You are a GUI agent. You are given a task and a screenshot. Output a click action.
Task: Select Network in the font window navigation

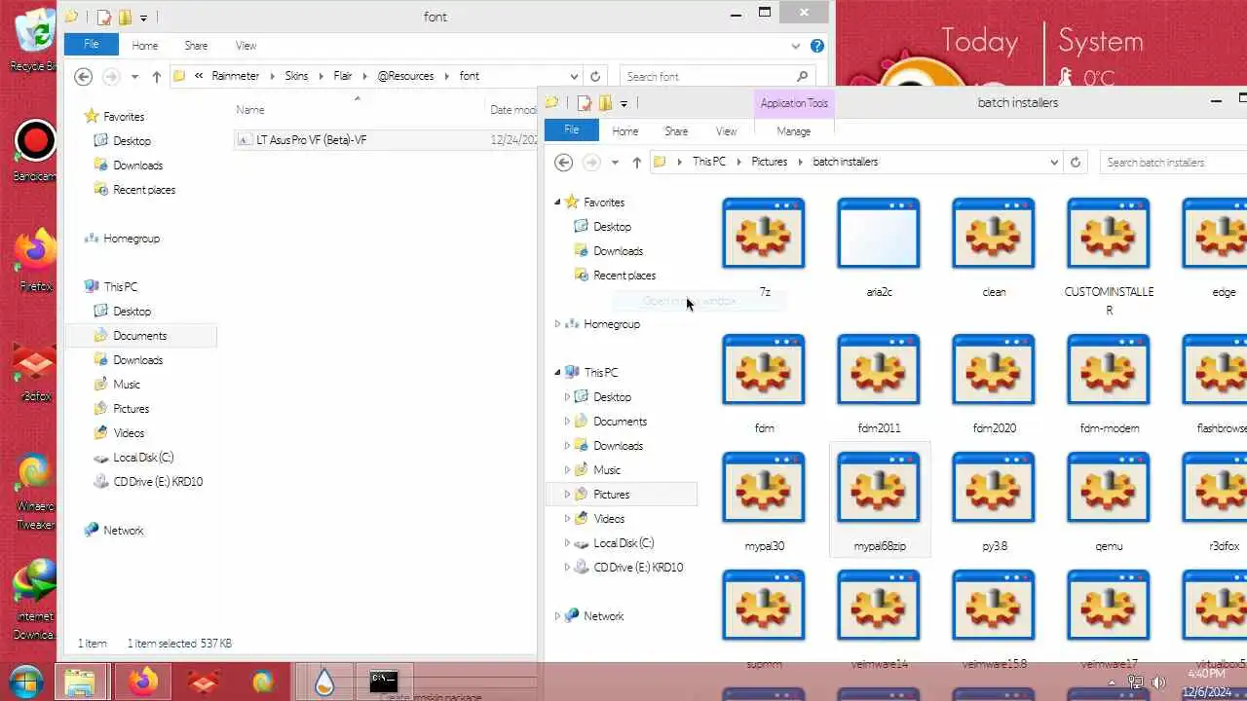tap(115, 531)
